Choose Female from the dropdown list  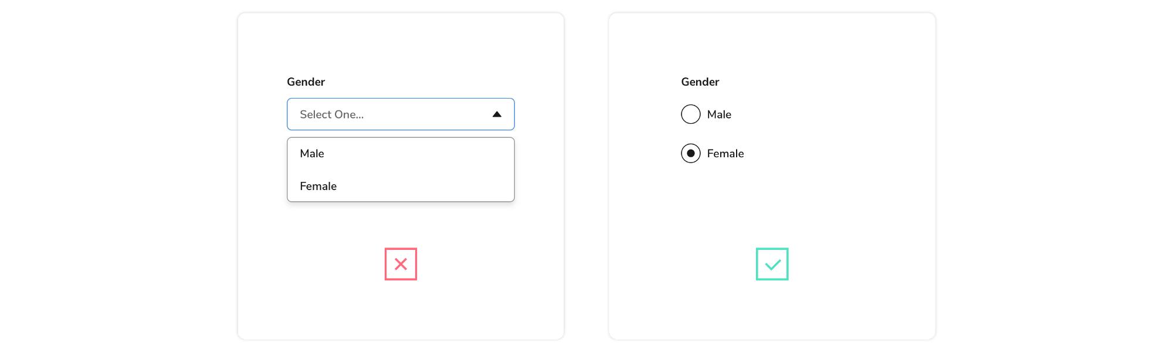click(x=318, y=187)
